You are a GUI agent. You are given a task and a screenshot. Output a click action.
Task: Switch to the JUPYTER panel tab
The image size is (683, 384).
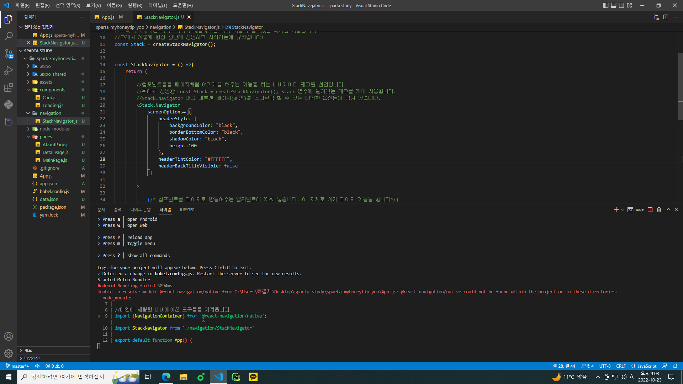187,210
